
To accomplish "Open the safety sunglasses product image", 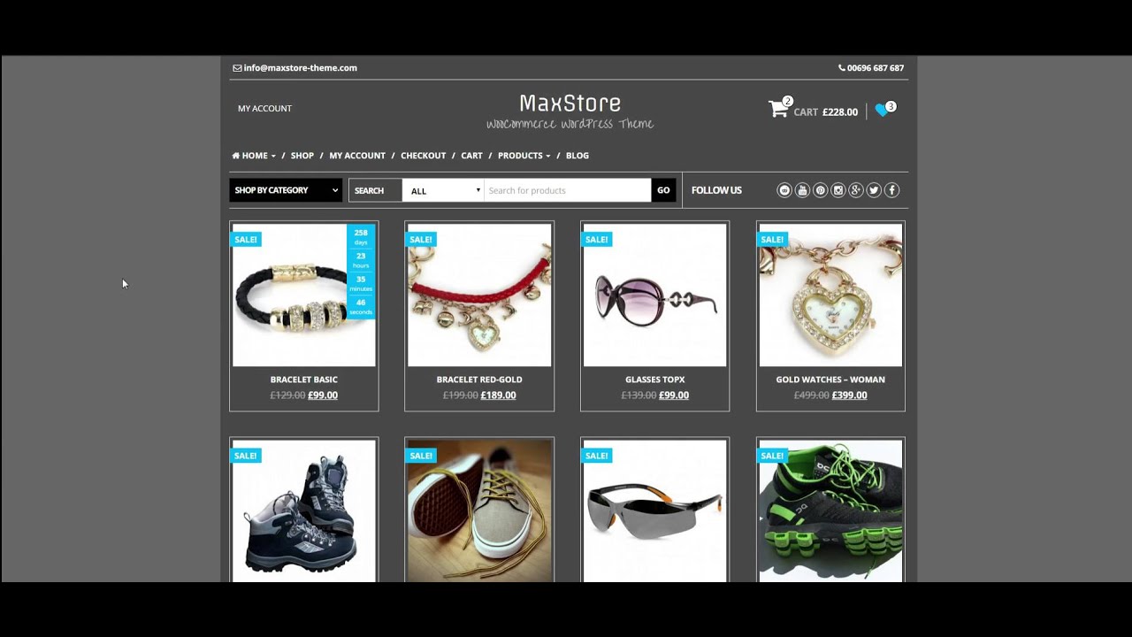I will coord(655,510).
